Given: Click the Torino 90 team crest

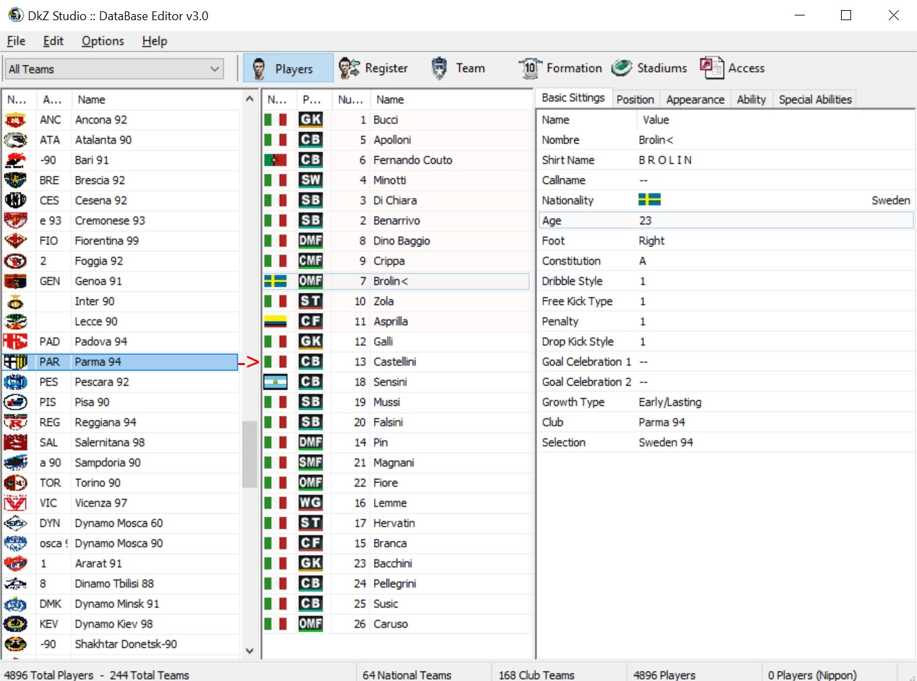Looking at the screenshot, I should click(15, 483).
